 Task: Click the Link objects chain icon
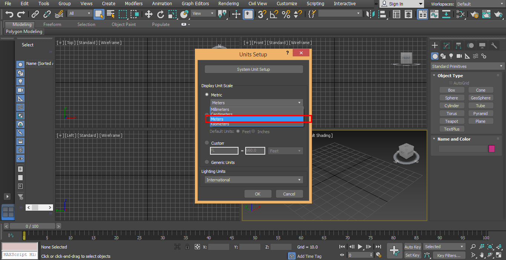[x=35, y=14]
